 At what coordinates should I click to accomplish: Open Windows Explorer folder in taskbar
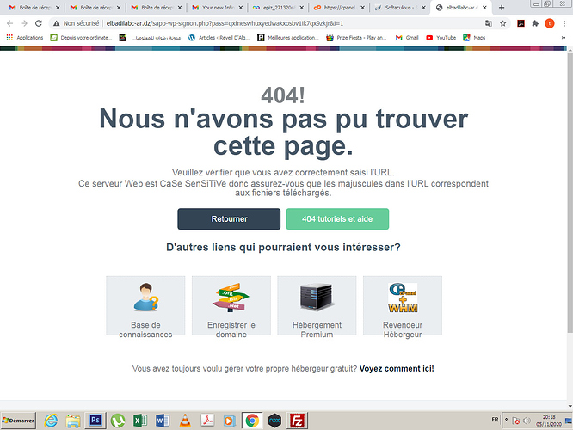[73, 421]
